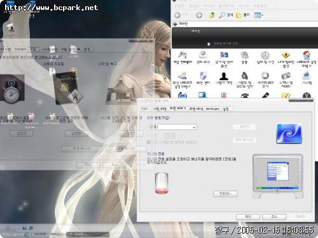Switch to the 원격 remote tab in System Properties

click(x=86, y=50)
